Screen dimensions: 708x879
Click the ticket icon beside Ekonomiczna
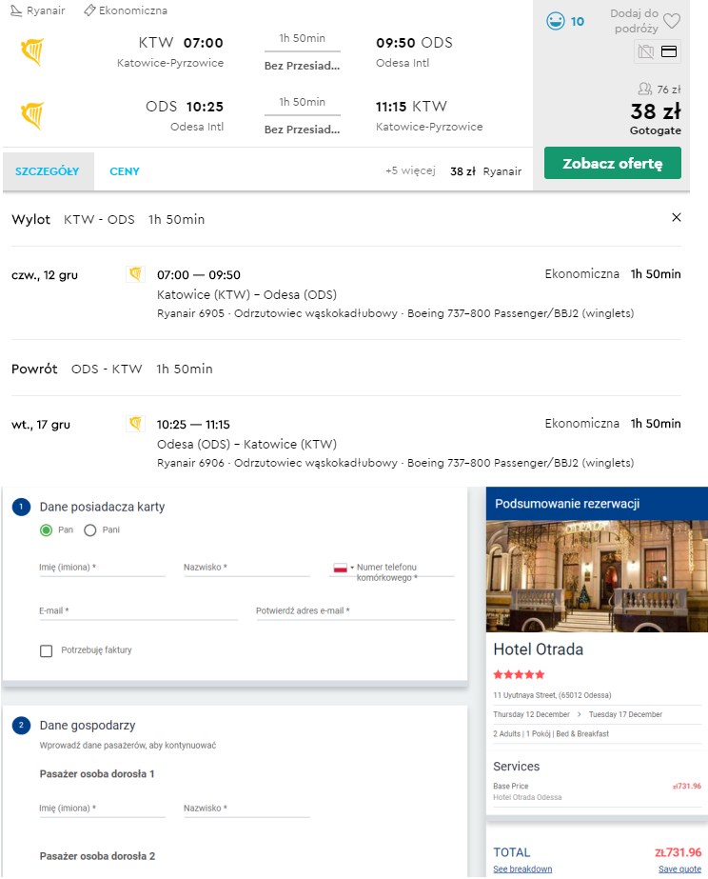click(x=89, y=10)
